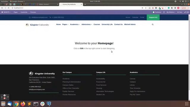
Task: Expand the Academics navigation dropdown
Action: (75, 24)
